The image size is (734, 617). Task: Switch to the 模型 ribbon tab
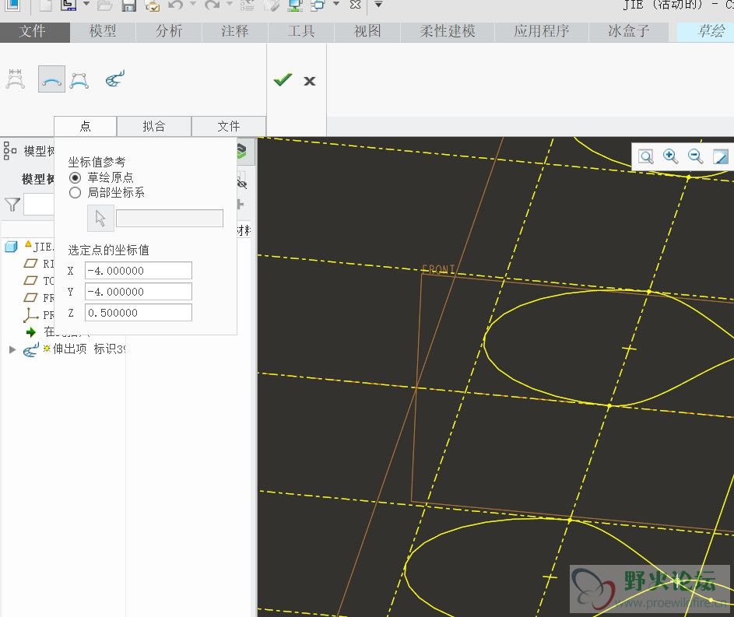click(103, 31)
